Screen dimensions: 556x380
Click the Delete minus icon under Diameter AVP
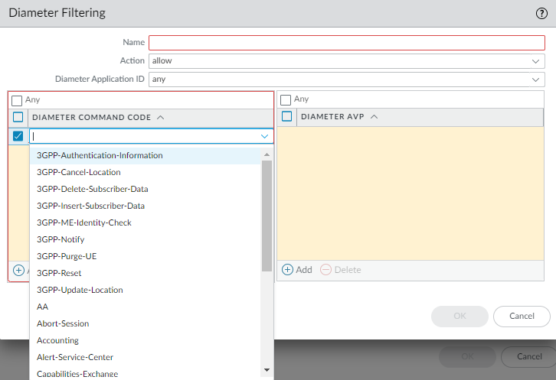click(325, 269)
